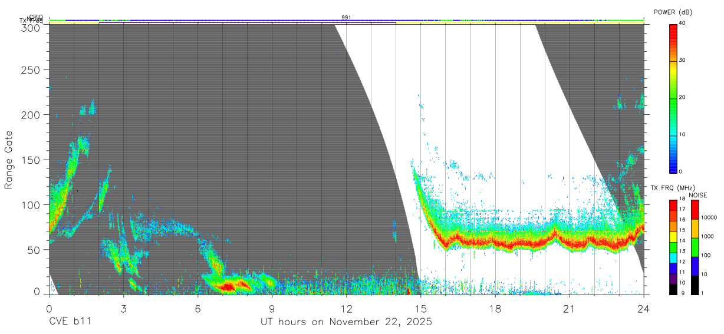Click the NOISE legend title
724x334 pixels.
[697, 195]
